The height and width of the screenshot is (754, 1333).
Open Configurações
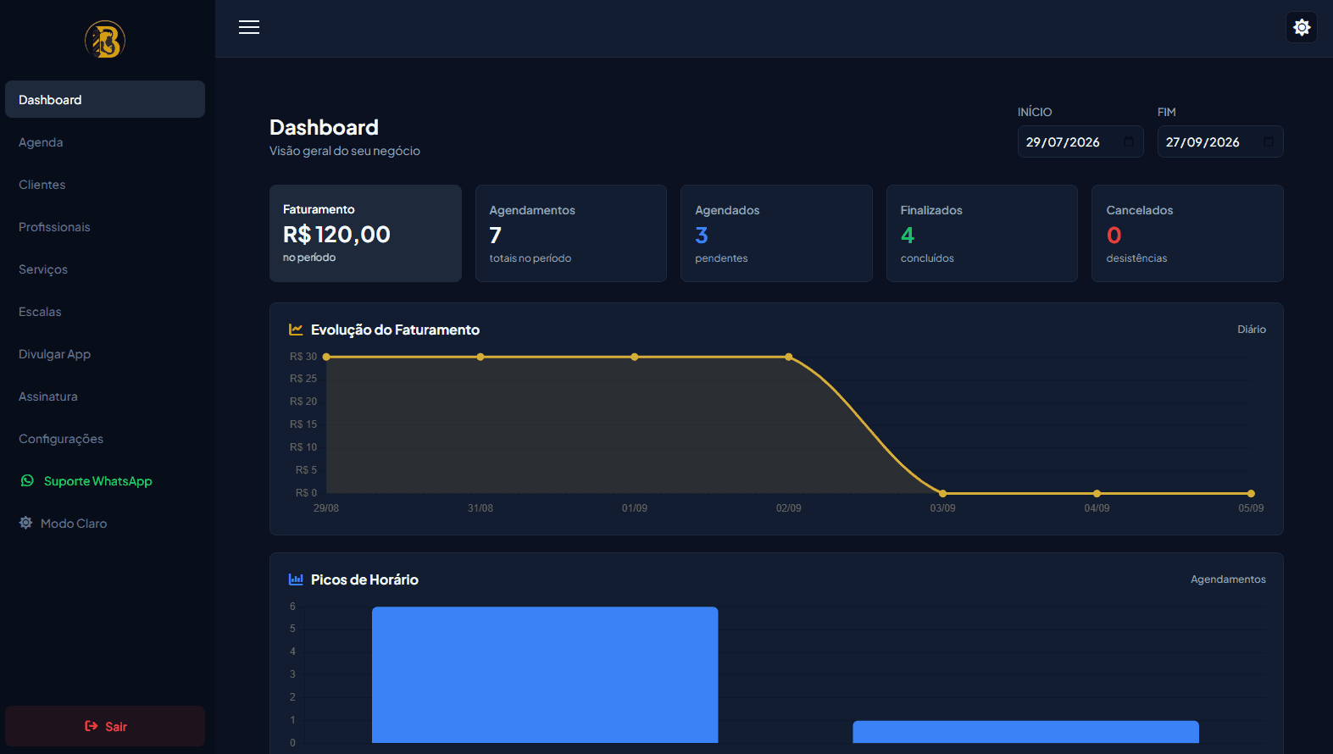click(x=105, y=439)
